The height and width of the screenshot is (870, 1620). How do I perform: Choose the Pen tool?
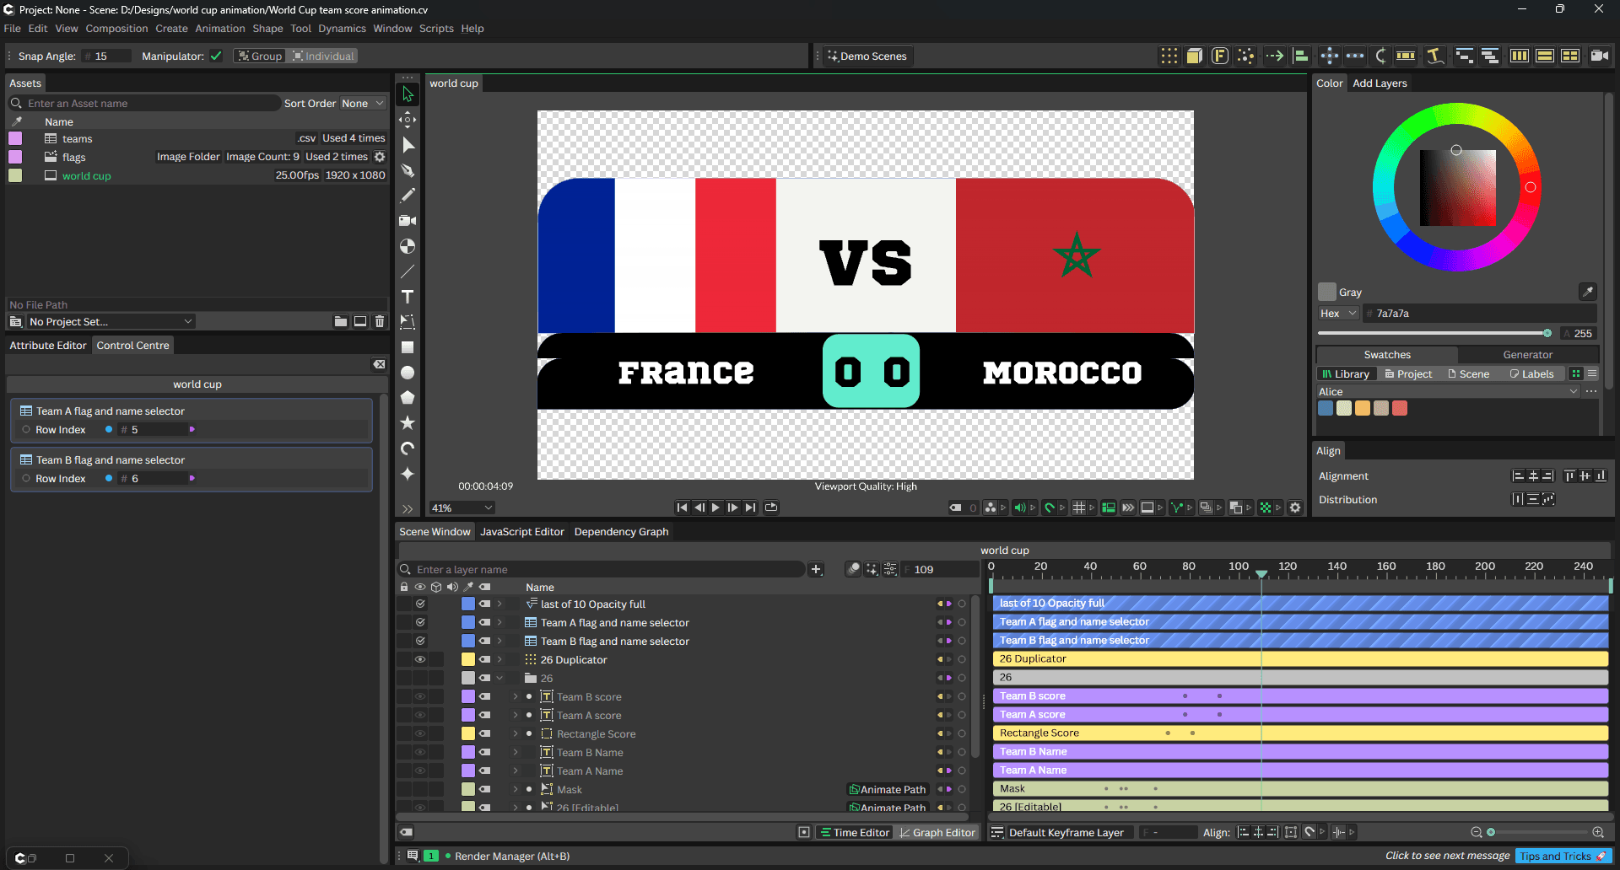(x=408, y=170)
